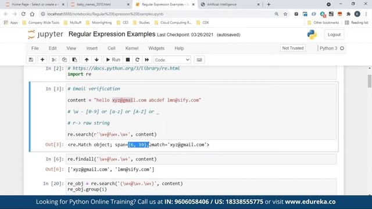Click the Not Trusted button
Viewport: 372px width, 209px height.
pos(293,48)
